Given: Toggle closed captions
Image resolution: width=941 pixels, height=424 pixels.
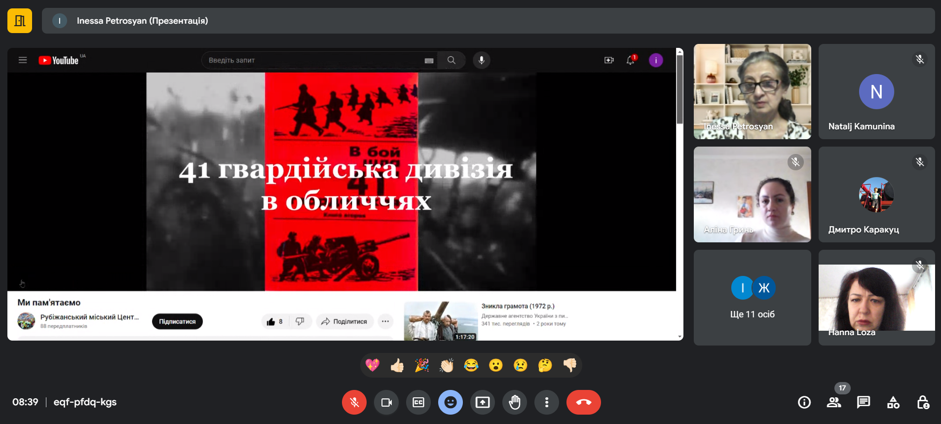Looking at the screenshot, I should click(x=418, y=402).
